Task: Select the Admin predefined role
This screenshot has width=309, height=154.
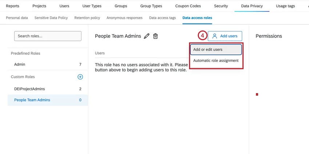Action: coord(20,64)
